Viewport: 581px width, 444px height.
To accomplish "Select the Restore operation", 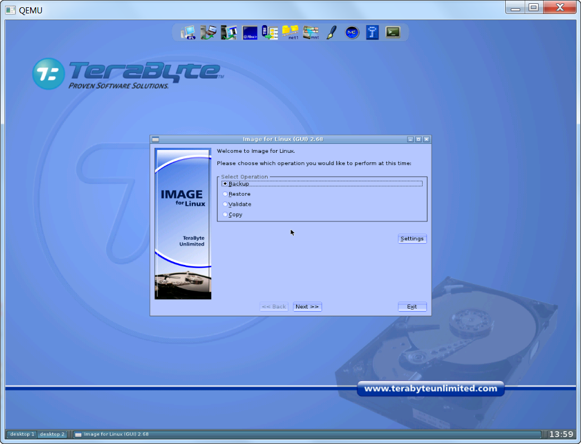I will pyautogui.click(x=237, y=194).
